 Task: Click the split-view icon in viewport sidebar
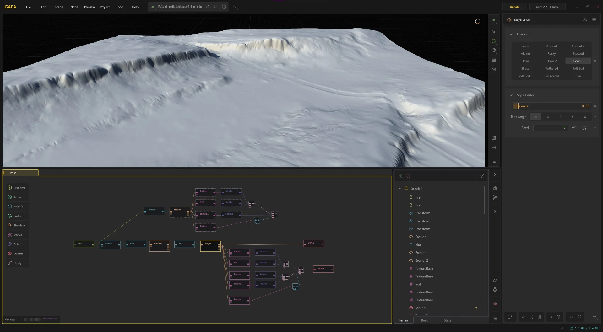[x=494, y=138]
